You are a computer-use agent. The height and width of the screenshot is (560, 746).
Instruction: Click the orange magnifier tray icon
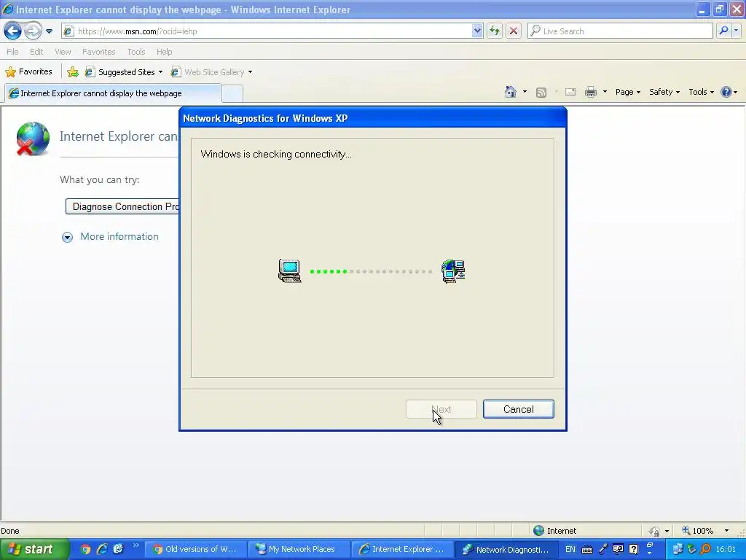[705, 549]
